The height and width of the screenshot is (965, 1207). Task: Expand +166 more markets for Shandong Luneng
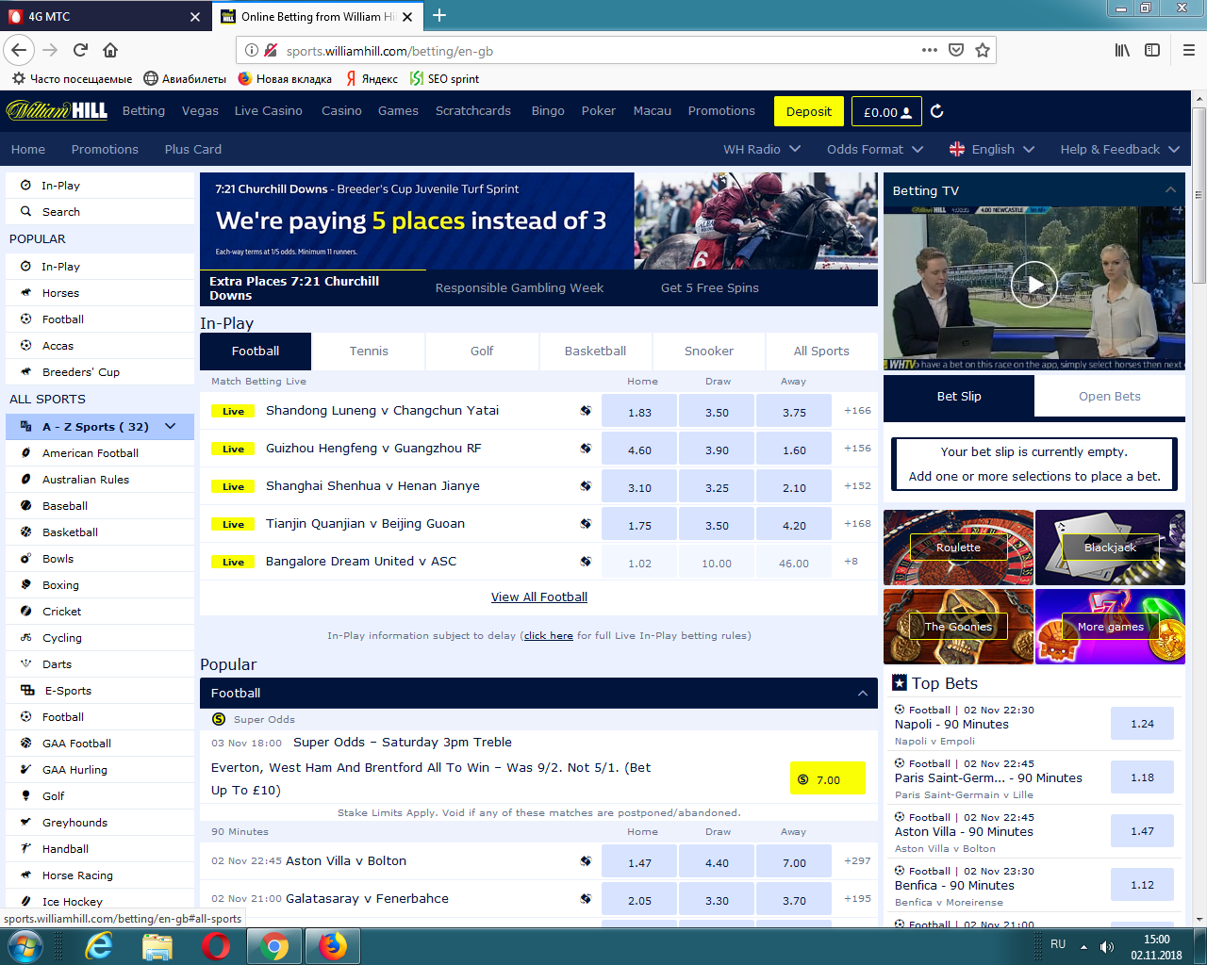coord(857,411)
